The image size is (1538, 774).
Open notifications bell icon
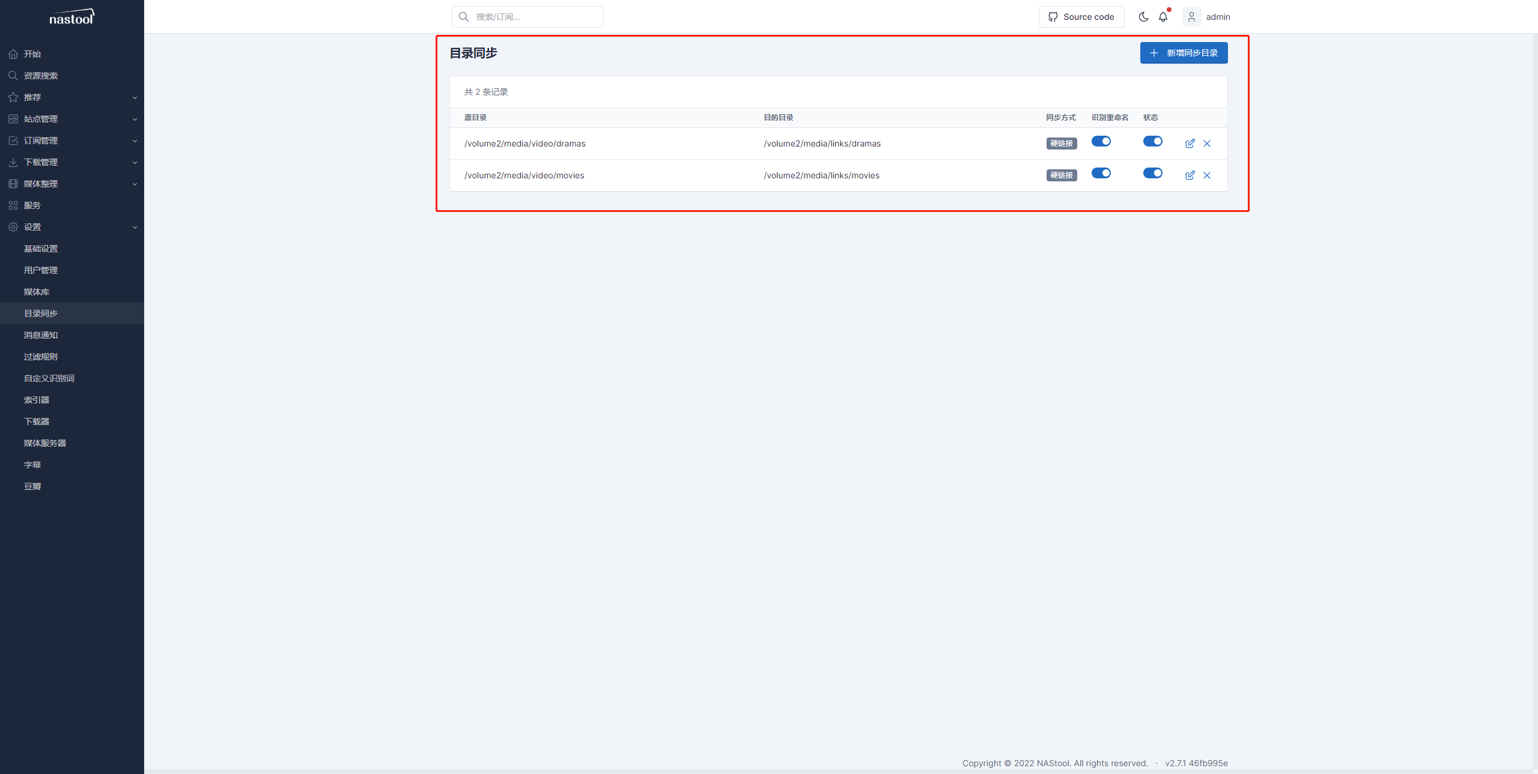(x=1163, y=17)
